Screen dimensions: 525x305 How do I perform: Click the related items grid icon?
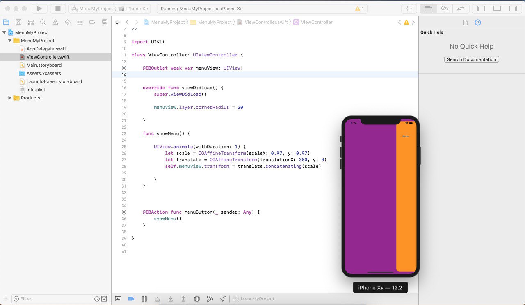[118, 22]
